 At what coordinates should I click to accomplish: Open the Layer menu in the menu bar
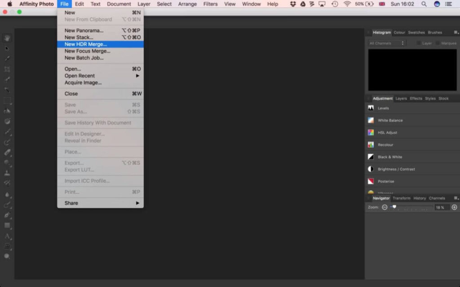(144, 4)
